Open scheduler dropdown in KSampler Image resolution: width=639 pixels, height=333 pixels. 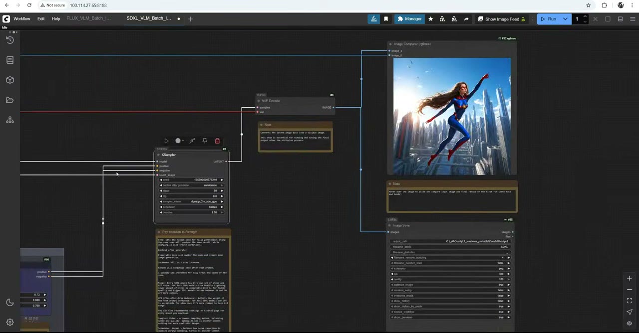192,207
